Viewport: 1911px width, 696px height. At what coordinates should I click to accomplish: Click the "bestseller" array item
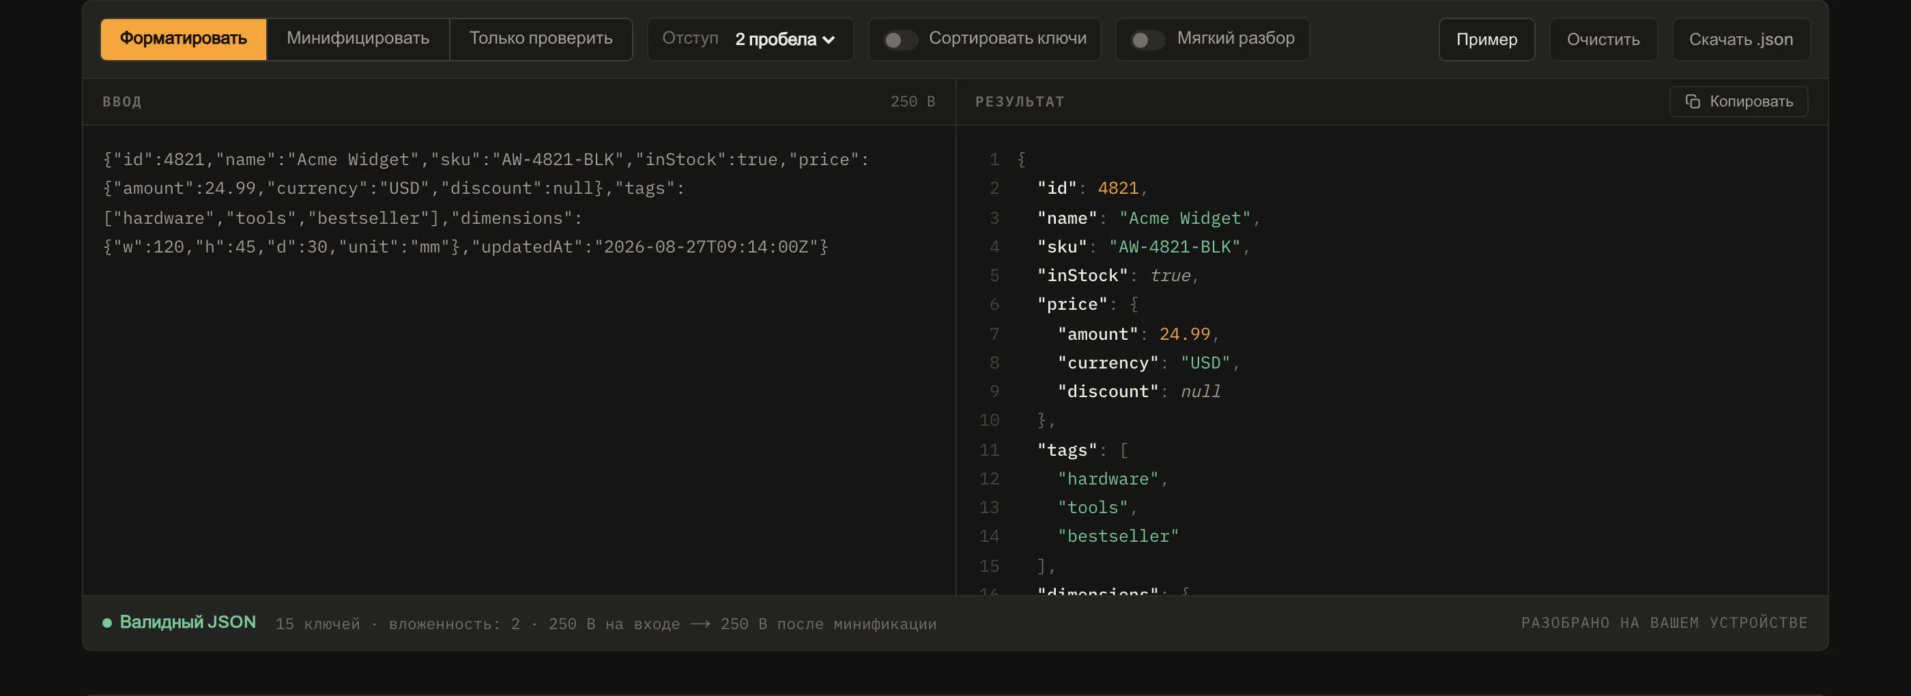1118,536
